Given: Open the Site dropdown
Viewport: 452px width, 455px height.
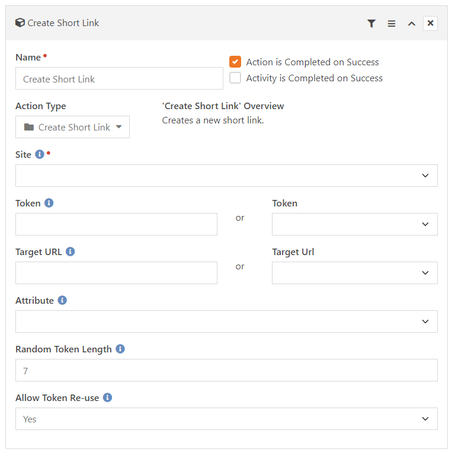Looking at the screenshot, I should pos(226,176).
